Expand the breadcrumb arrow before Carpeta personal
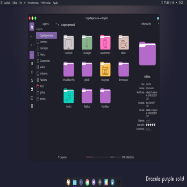 click(x=59, y=25)
